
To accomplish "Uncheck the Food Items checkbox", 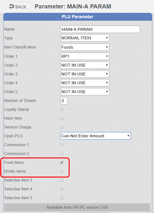I will click(x=62, y=162).
